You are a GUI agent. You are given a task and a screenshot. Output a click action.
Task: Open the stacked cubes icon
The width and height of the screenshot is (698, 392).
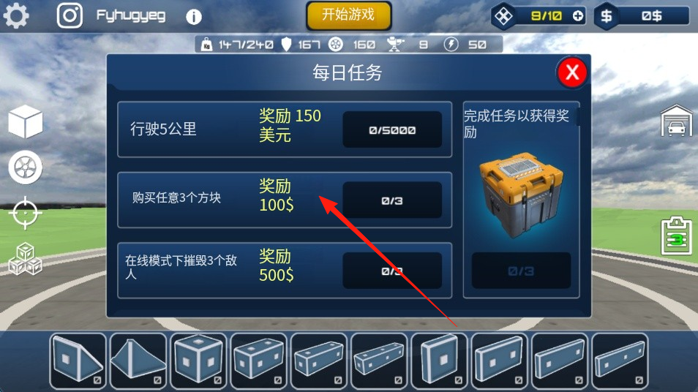[x=26, y=258]
